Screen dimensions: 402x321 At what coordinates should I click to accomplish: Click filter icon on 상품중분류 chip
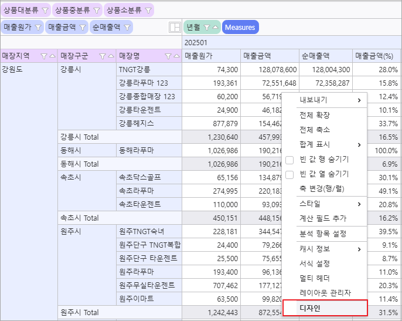click(97, 11)
